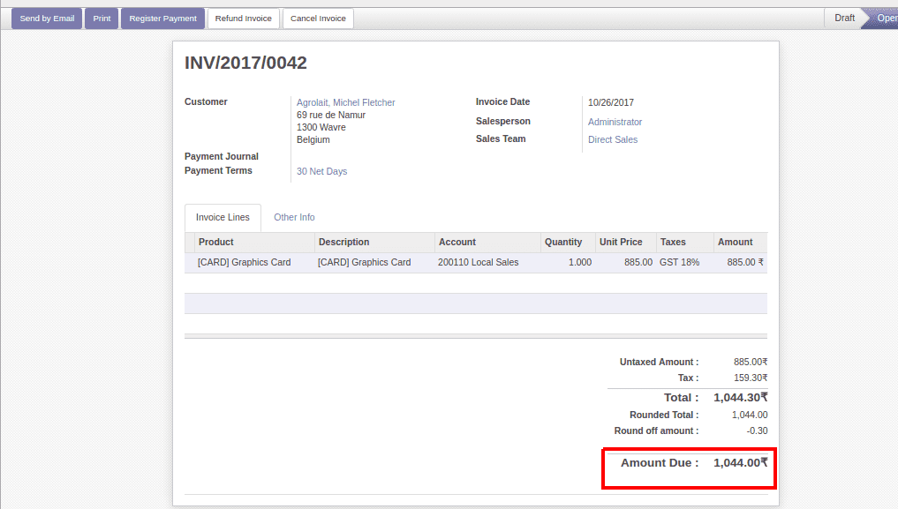Click the 30 Net Days payment terms

point(321,170)
